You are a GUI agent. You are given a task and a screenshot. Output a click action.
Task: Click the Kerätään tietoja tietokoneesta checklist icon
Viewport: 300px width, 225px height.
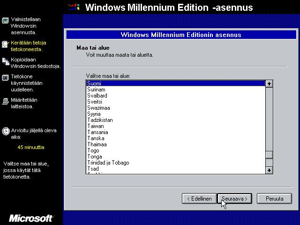tap(5, 44)
